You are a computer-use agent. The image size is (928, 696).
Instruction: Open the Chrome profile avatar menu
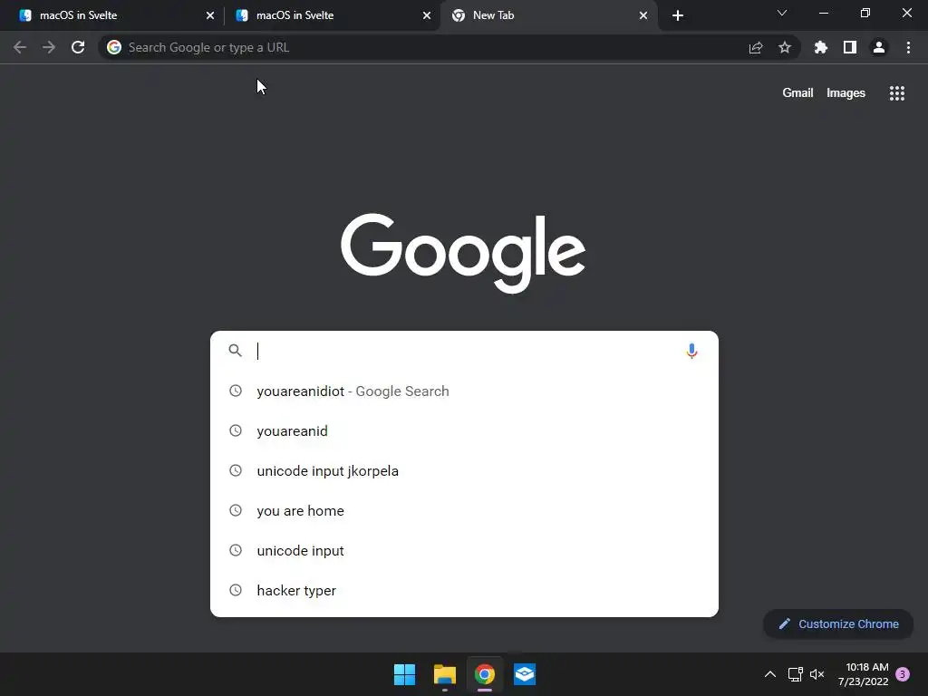(879, 47)
